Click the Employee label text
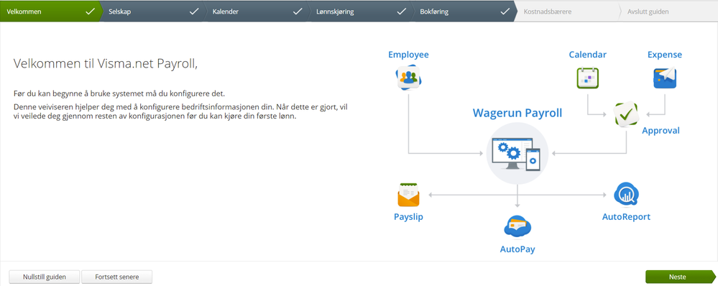 [408, 55]
